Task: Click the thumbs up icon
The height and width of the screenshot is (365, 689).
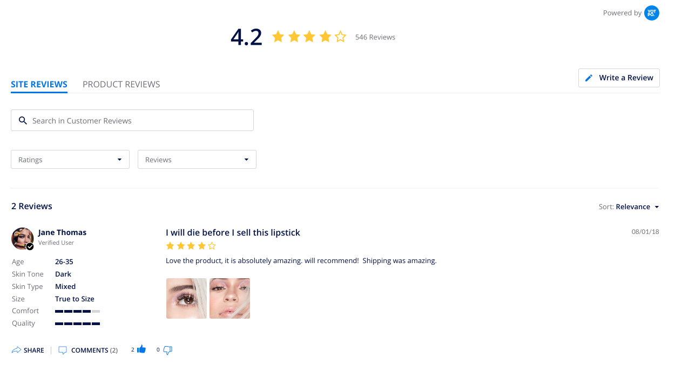Action: [x=141, y=349]
